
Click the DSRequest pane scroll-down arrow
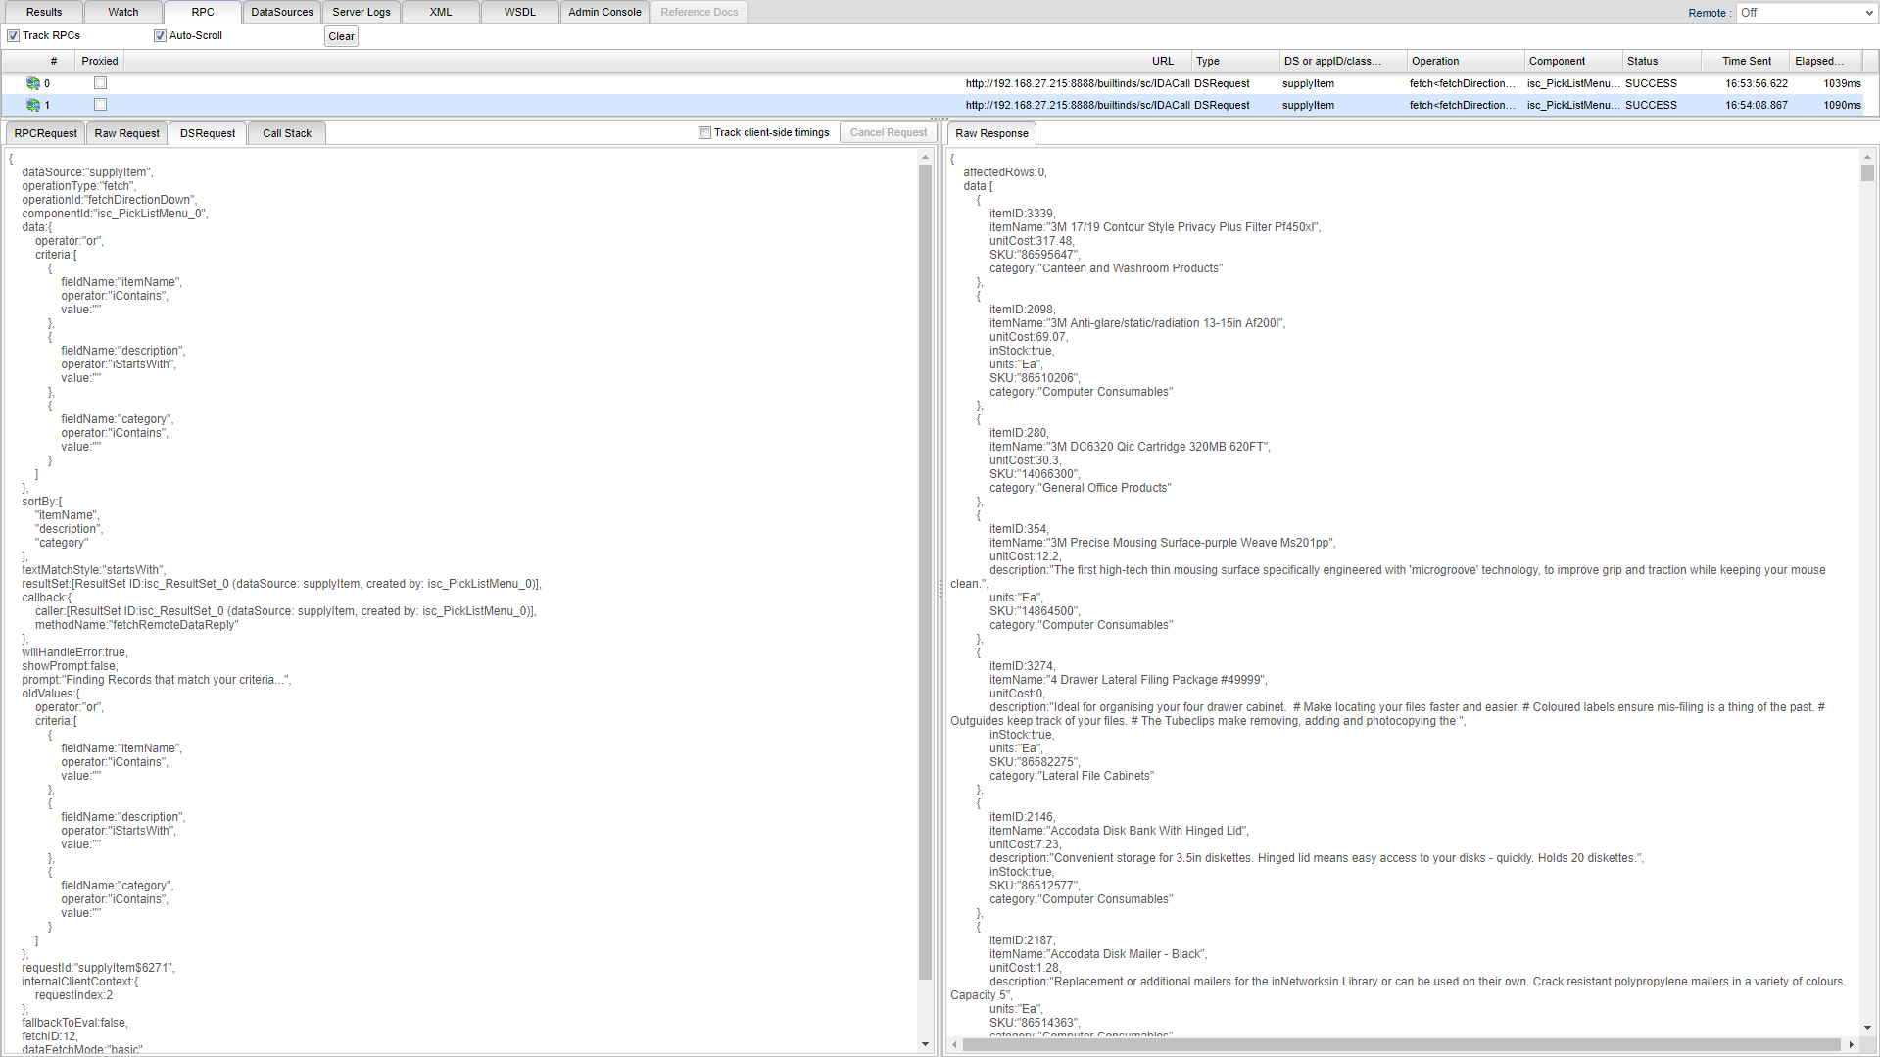pos(925,1044)
